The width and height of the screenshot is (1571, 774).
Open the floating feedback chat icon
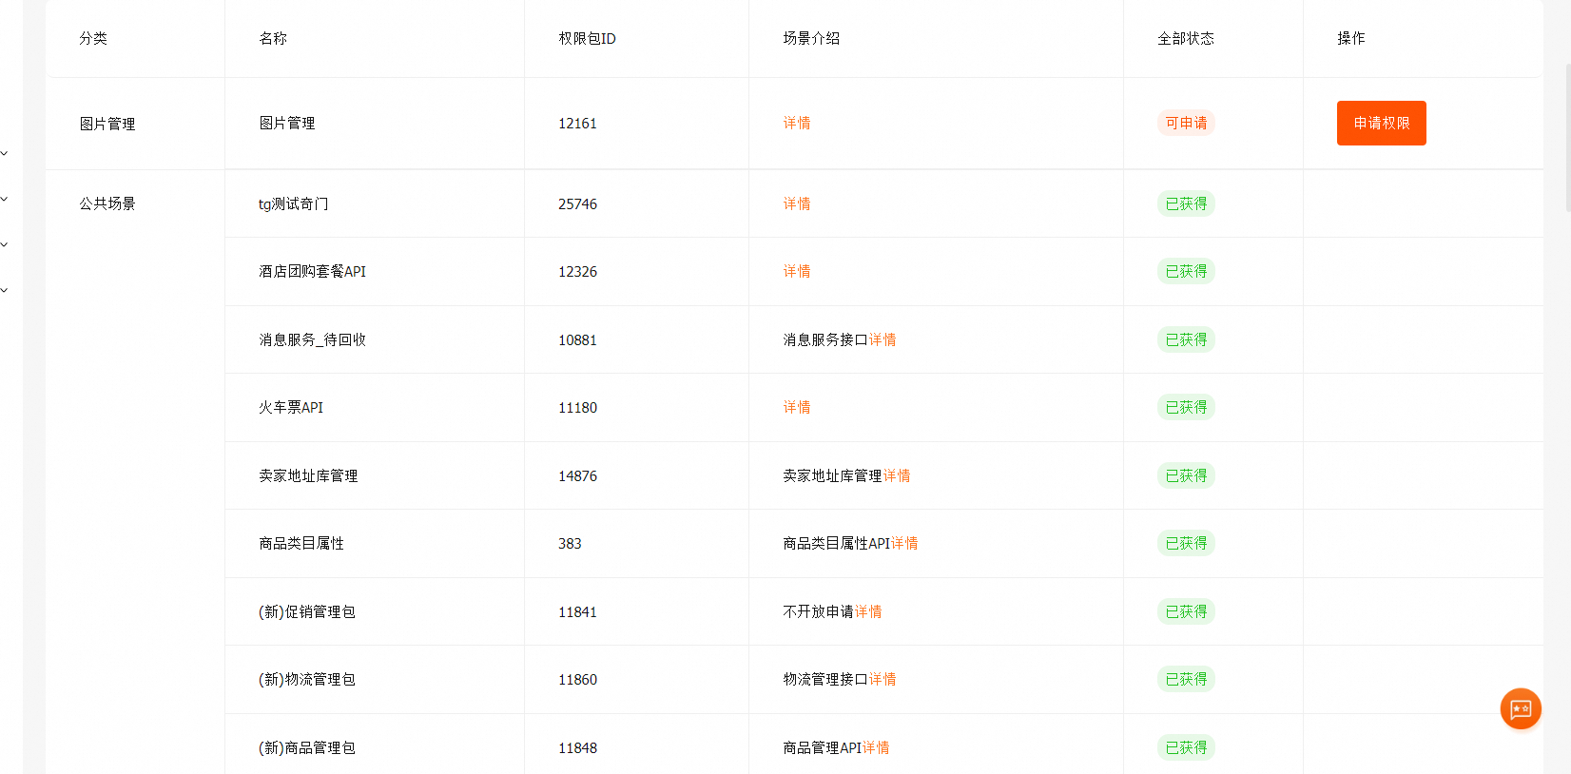pyautogui.click(x=1520, y=708)
